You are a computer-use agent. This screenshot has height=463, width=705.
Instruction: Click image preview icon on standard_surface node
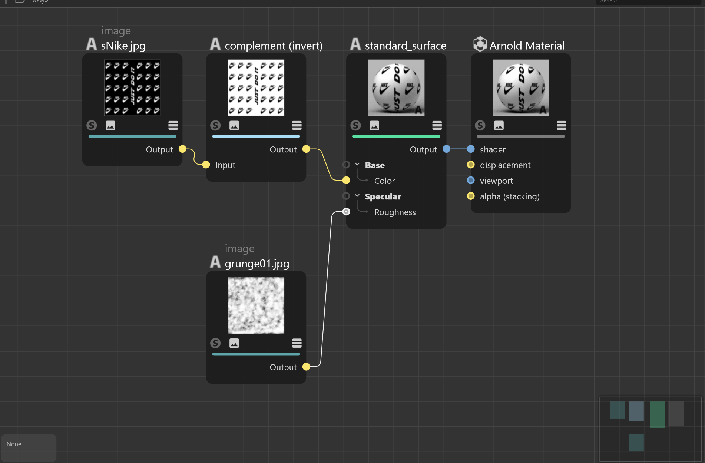pyautogui.click(x=374, y=125)
